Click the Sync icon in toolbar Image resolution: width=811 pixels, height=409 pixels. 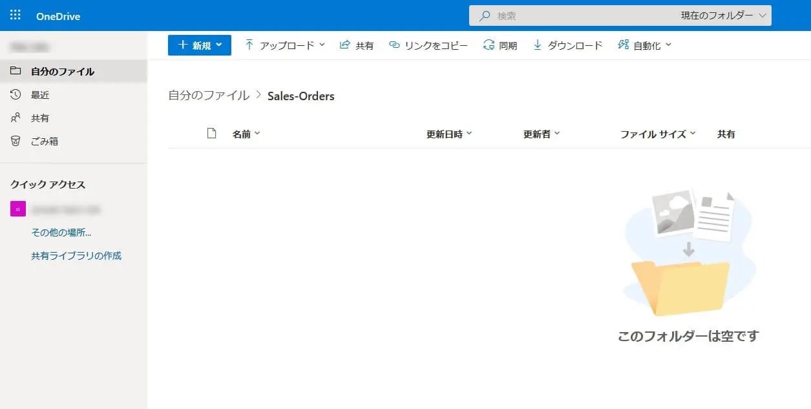[x=489, y=45]
